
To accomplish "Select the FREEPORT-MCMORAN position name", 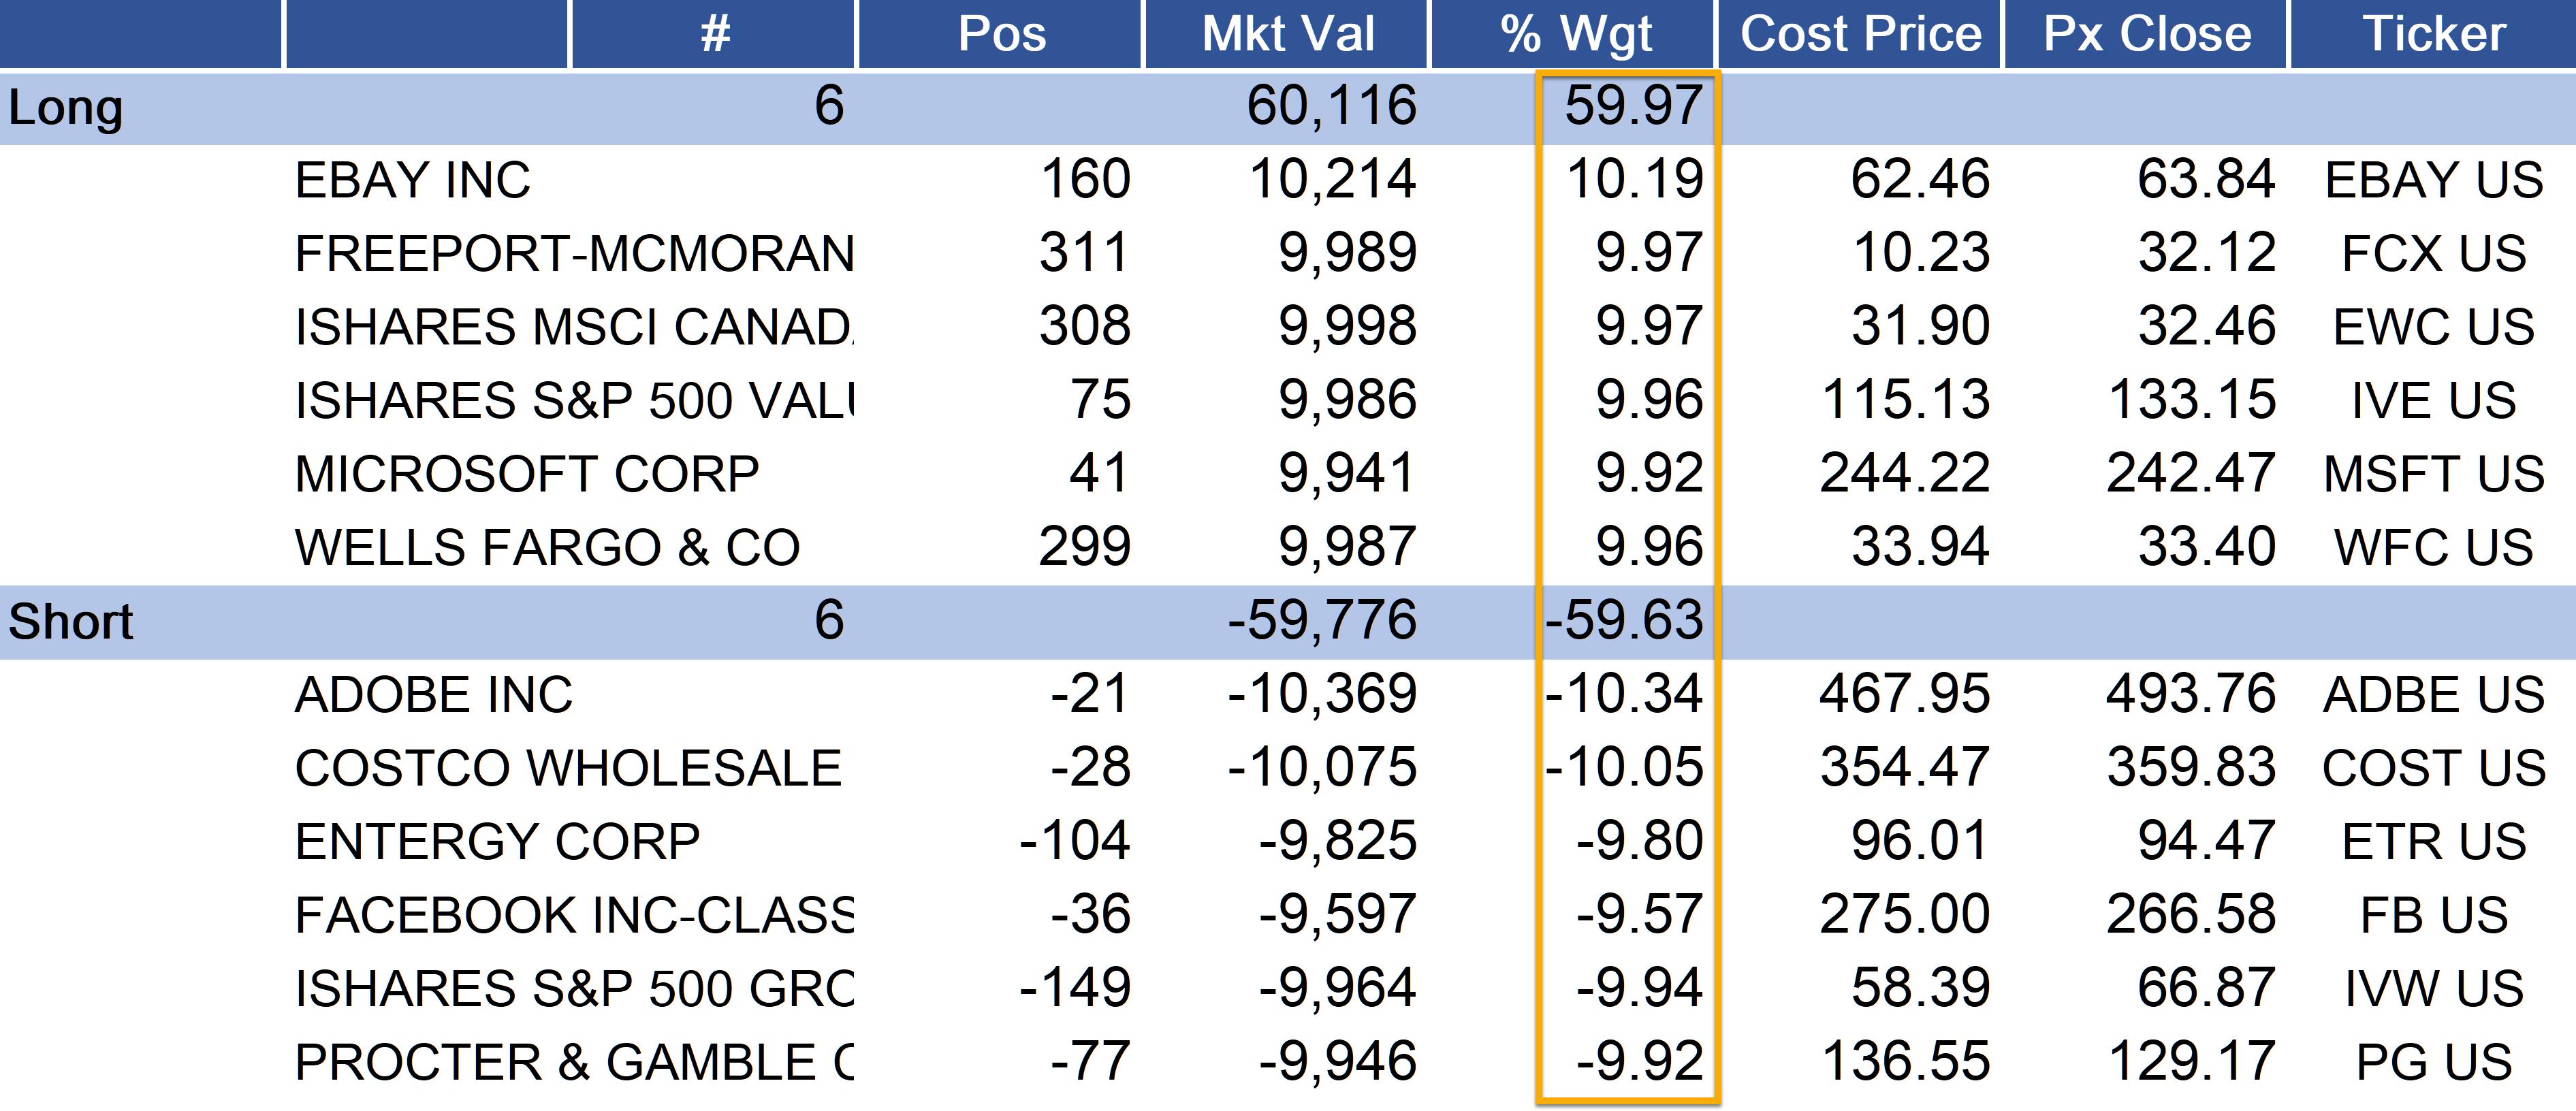I will tap(574, 253).
